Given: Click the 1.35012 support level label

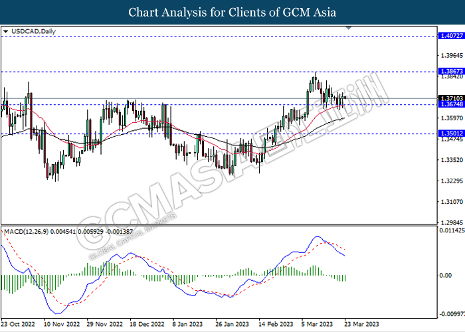Looking at the screenshot, I should (x=452, y=133).
